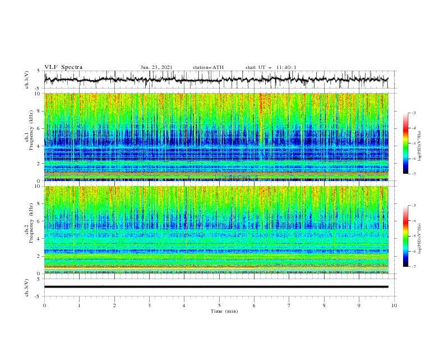The height and width of the screenshot is (343, 444).
Task: Click the "VLF Spectra" title text
Action: click(63, 67)
